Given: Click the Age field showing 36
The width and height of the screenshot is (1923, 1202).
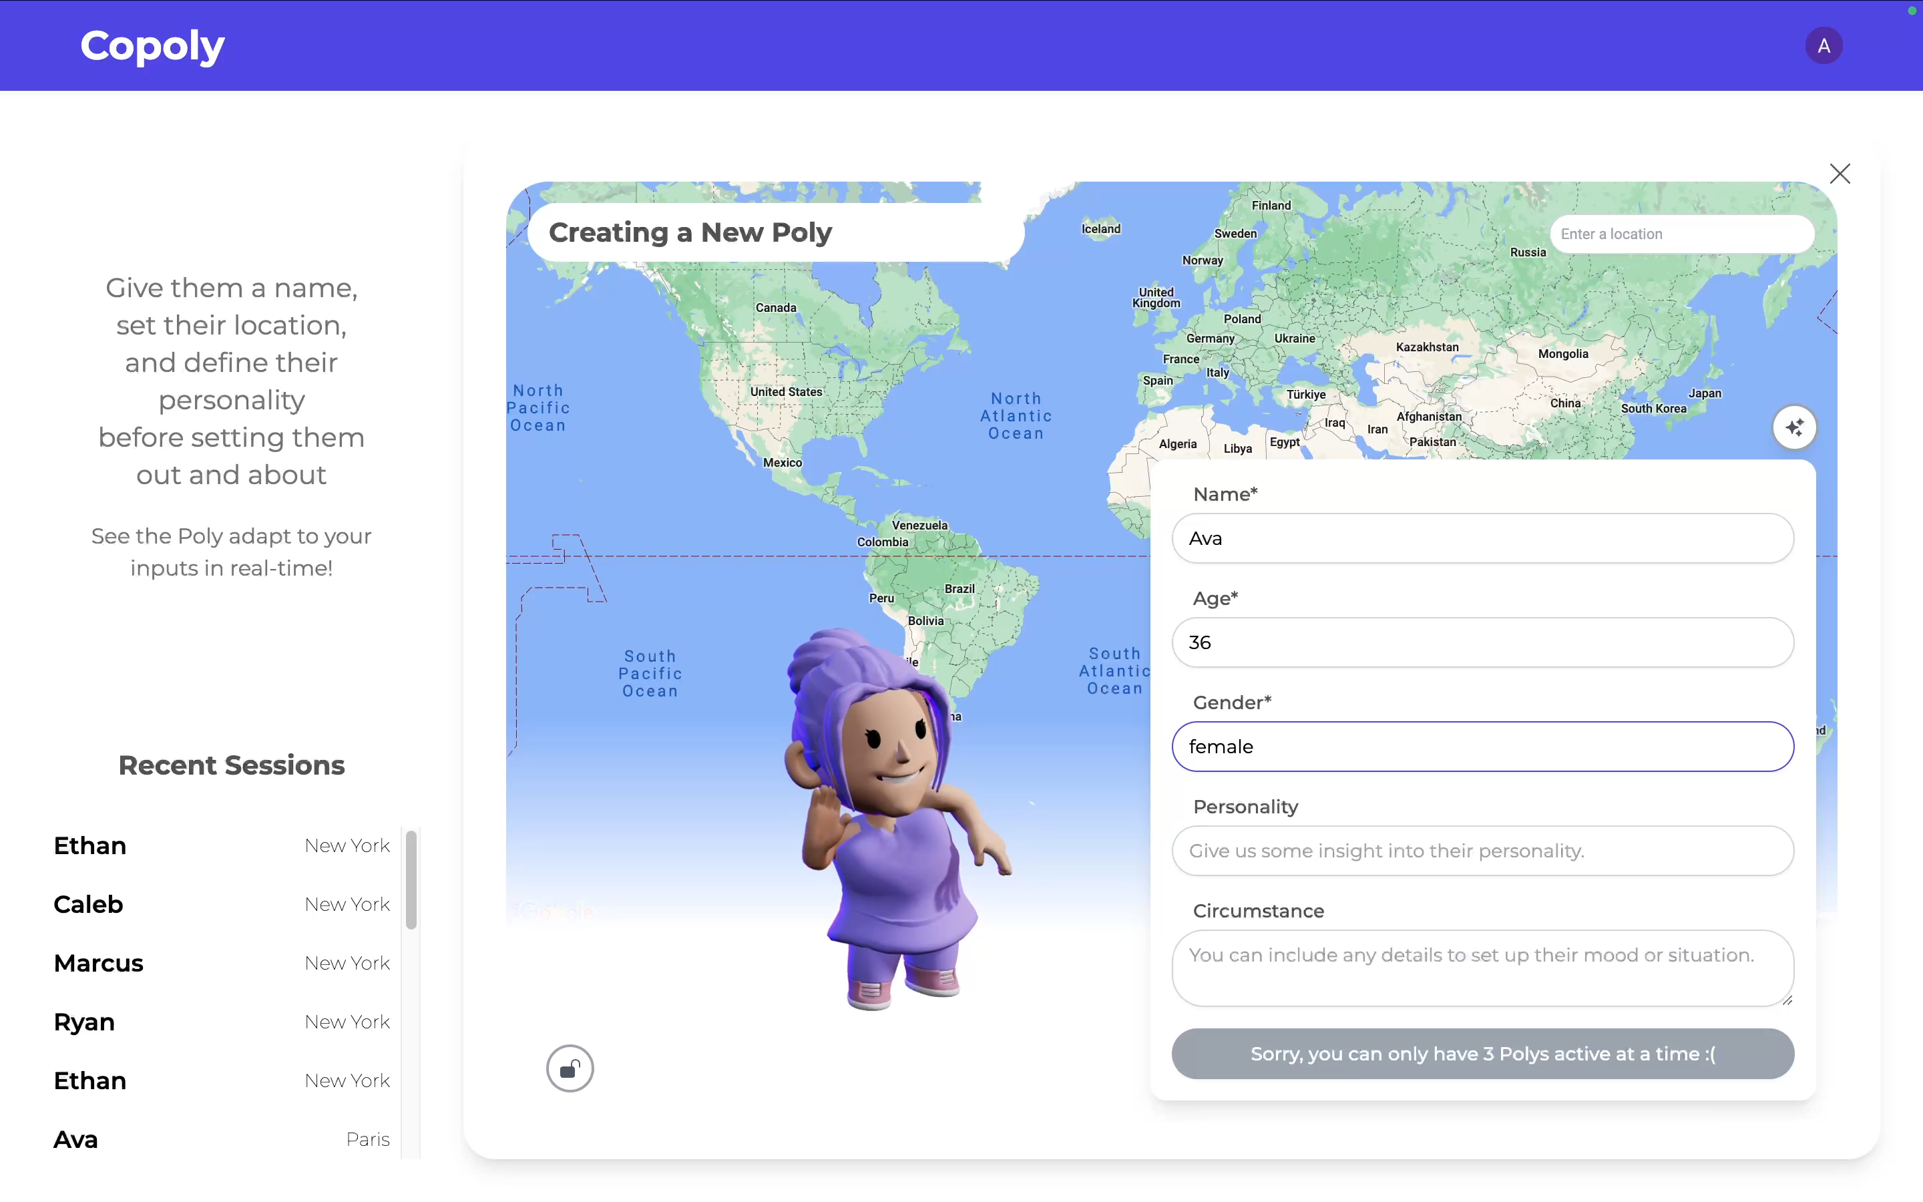Looking at the screenshot, I should point(1482,642).
